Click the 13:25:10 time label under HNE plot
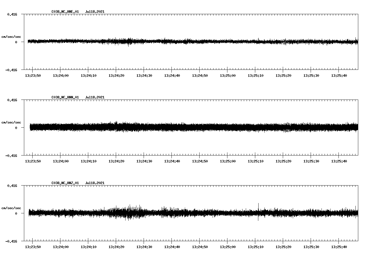This screenshot has width=378, height=257. click(256, 76)
